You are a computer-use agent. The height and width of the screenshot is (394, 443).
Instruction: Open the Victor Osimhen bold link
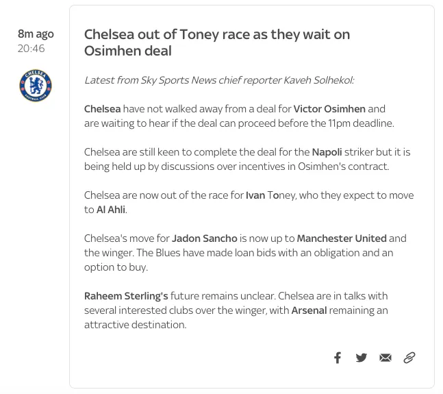click(x=329, y=109)
